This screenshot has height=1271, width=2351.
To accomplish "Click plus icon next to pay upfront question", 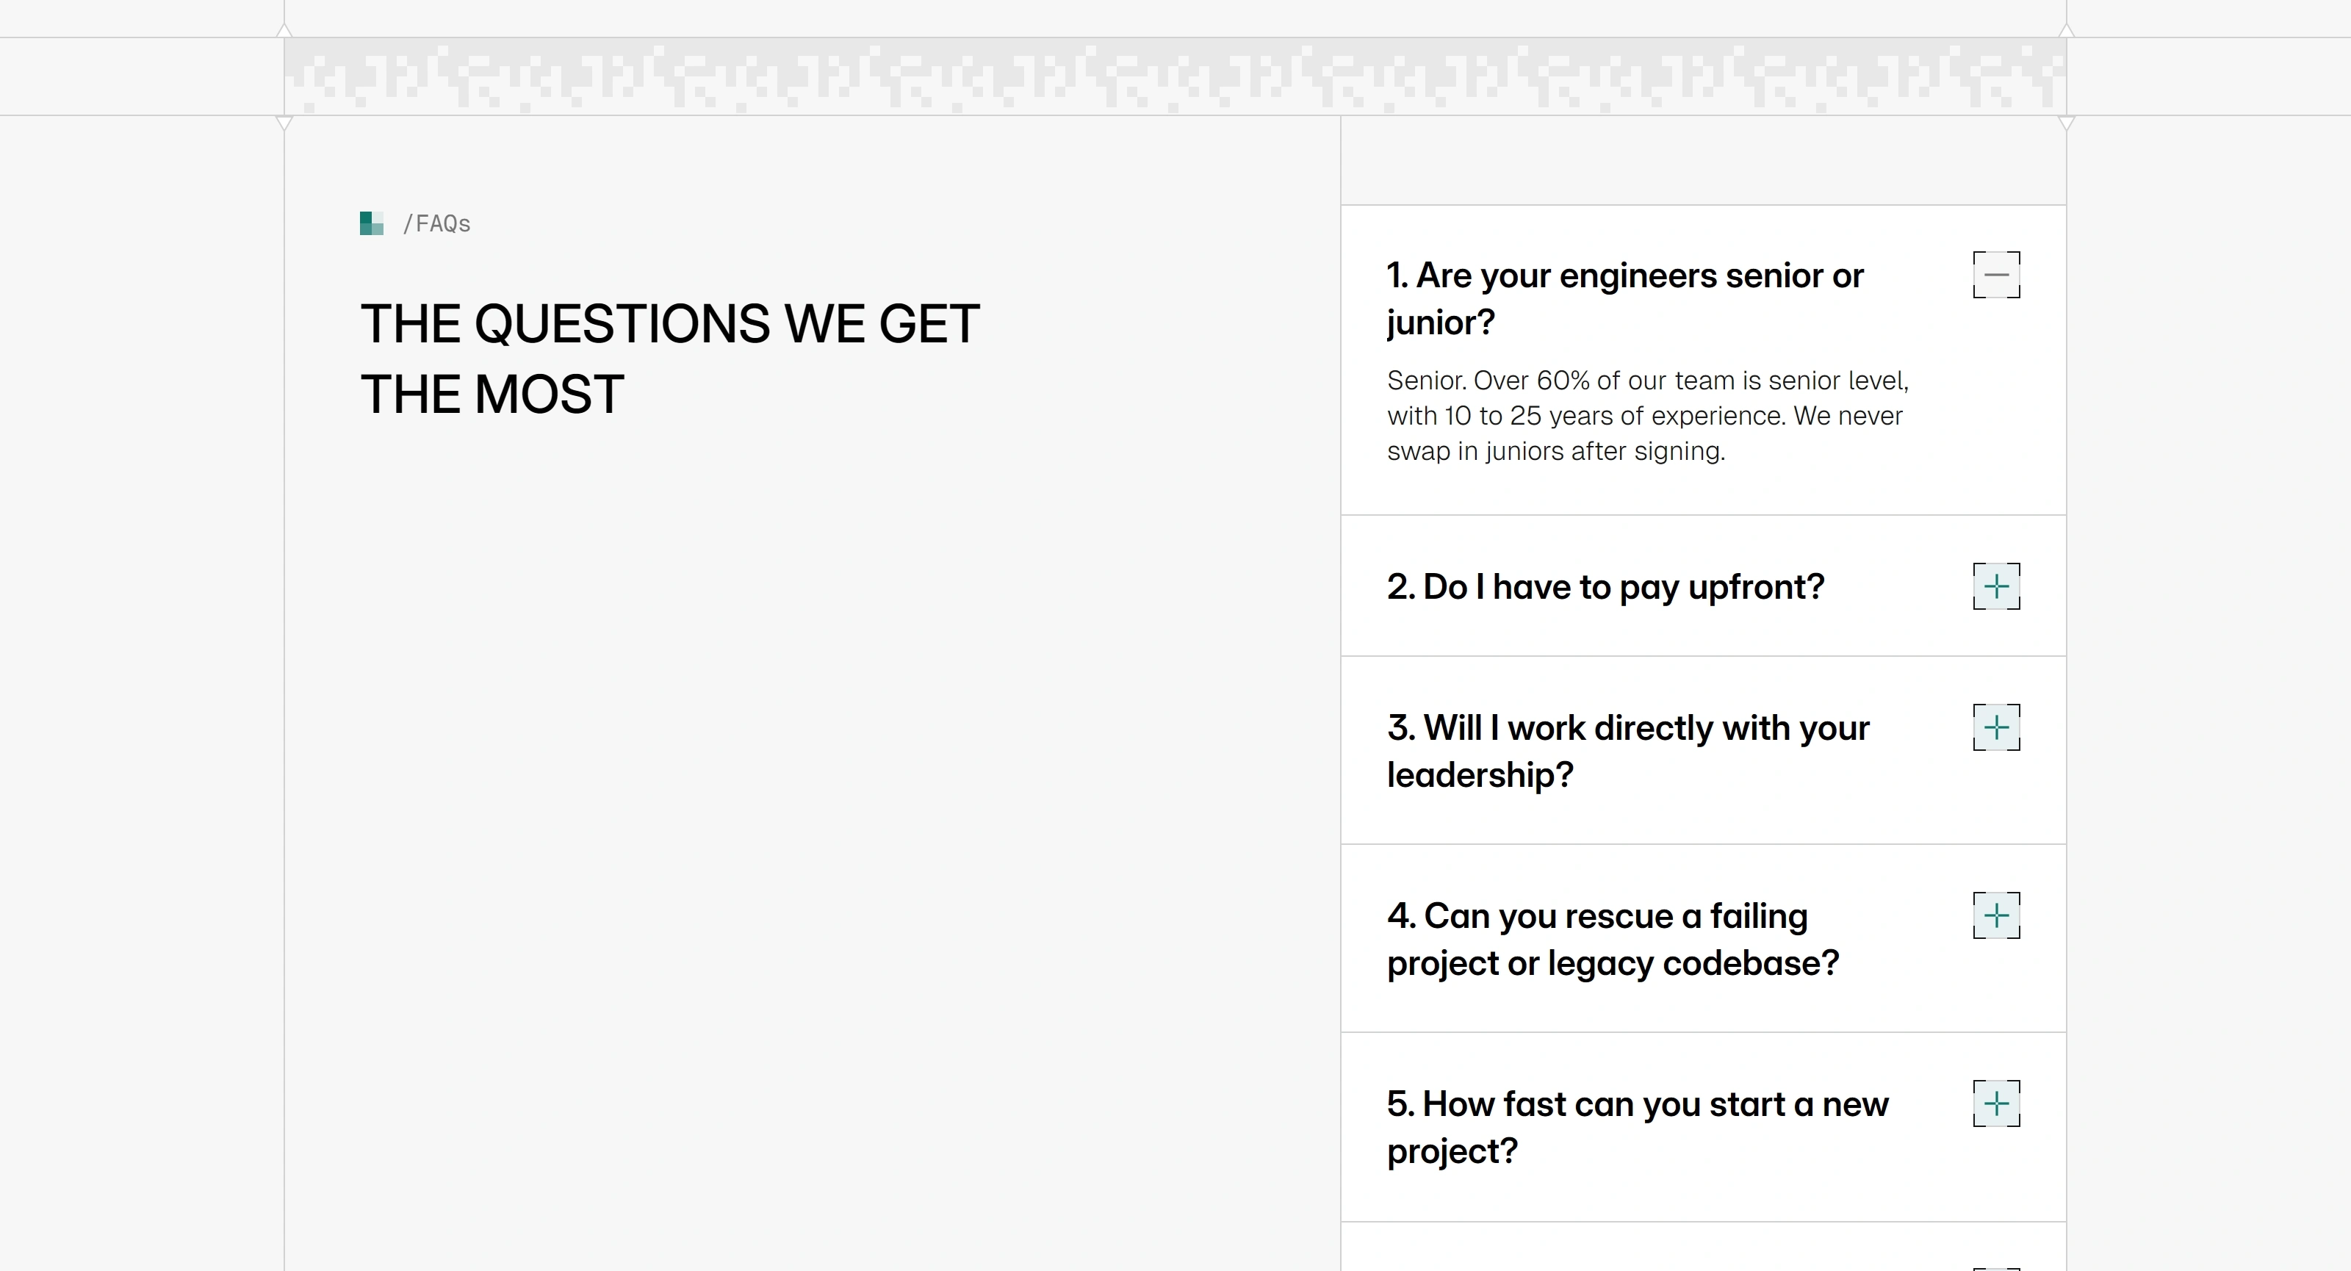I will pyautogui.click(x=1996, y=586).
